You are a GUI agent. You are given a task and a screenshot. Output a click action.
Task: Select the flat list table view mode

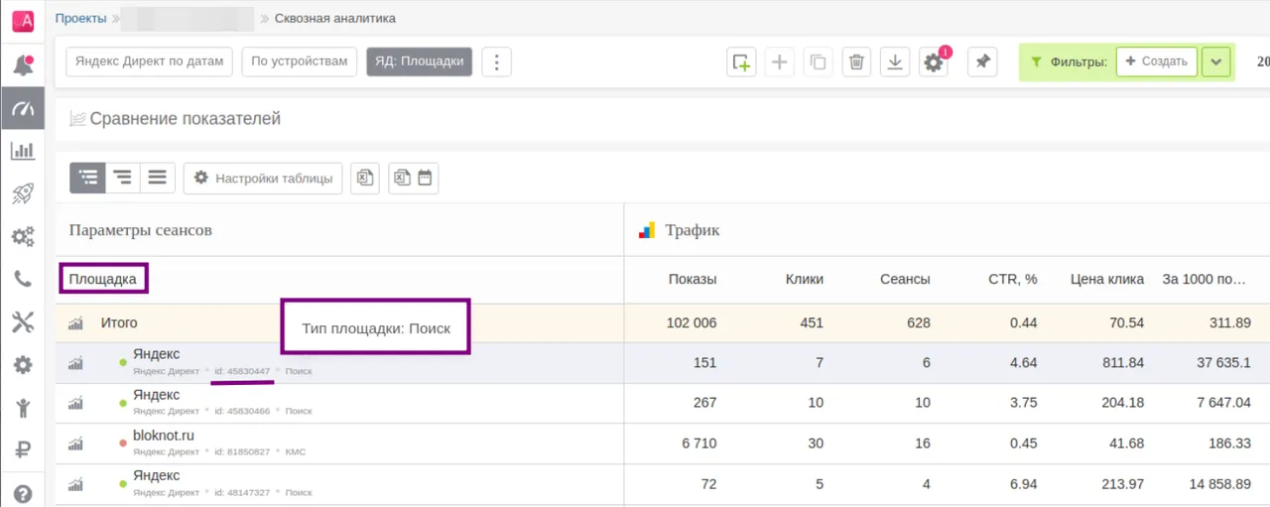[158, 179]
